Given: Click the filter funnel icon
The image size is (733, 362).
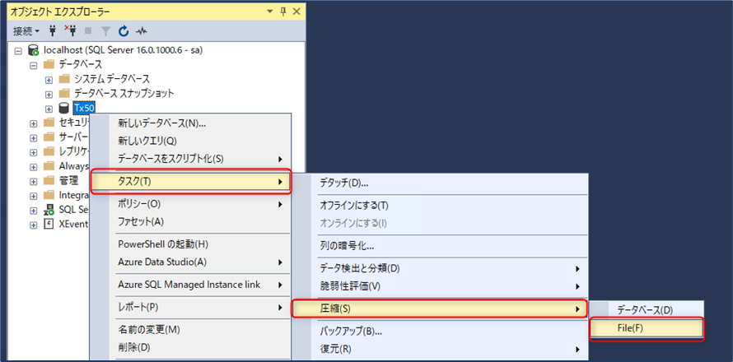Looking at the screenshot, I should (x=106, y=31).
